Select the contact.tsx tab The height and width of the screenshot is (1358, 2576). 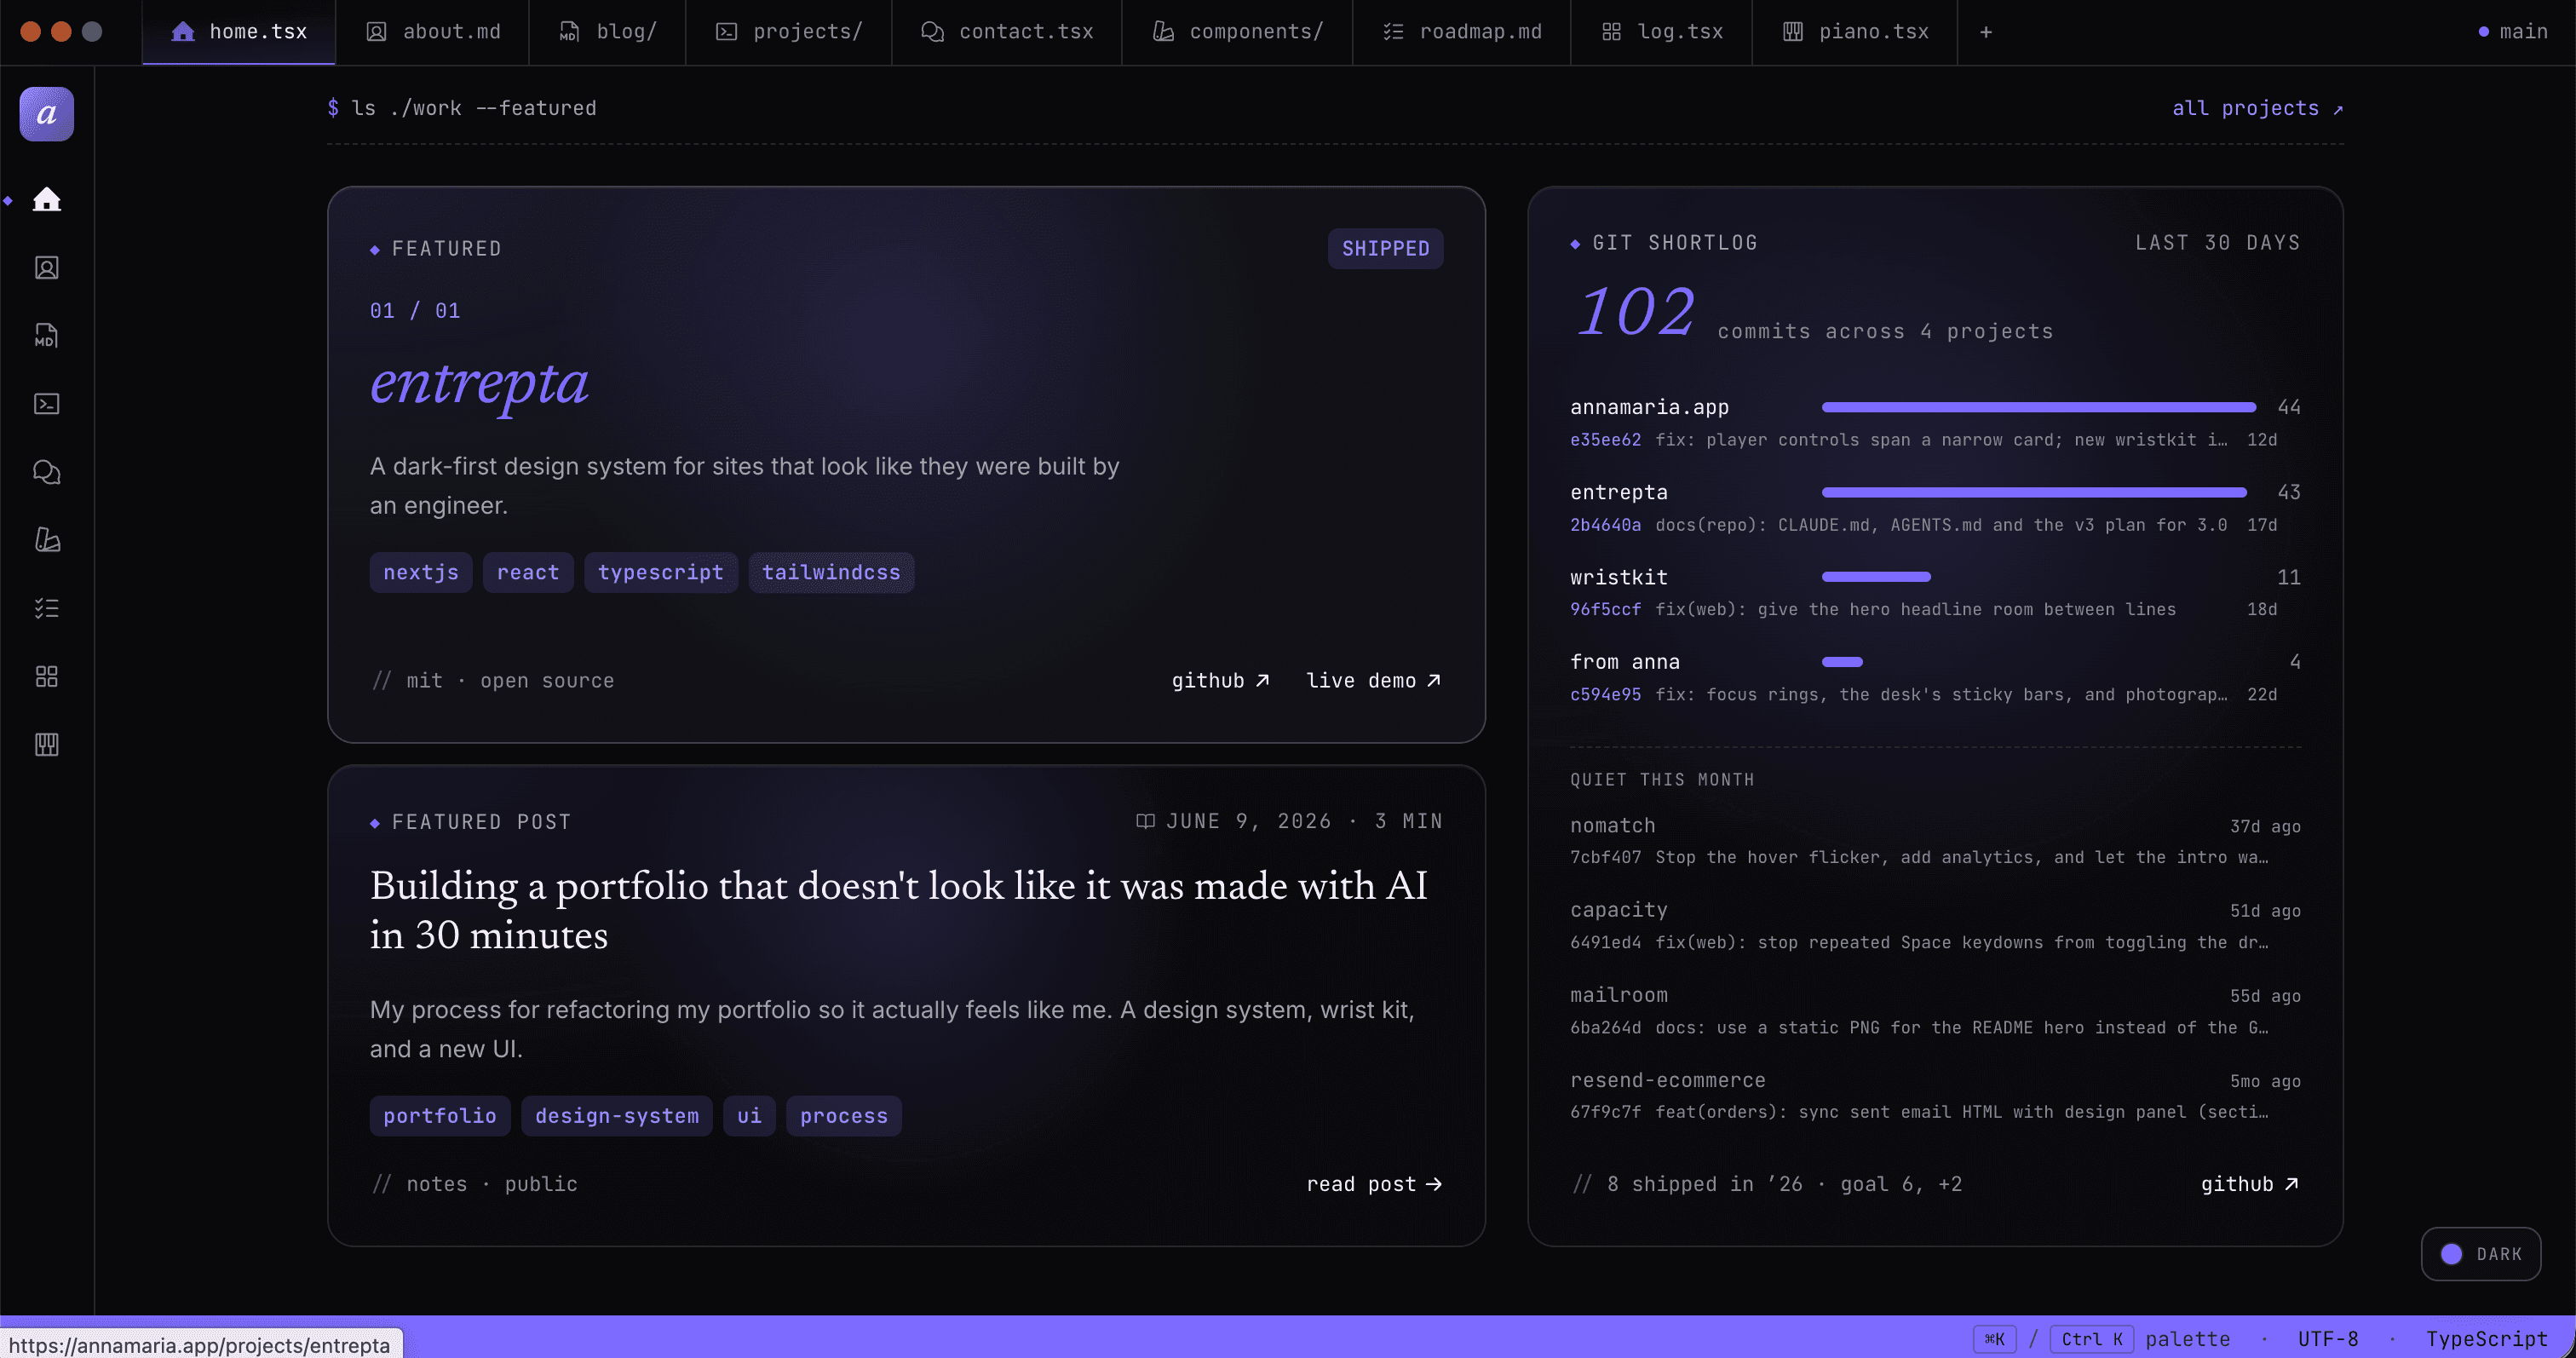pos(1007,32)
